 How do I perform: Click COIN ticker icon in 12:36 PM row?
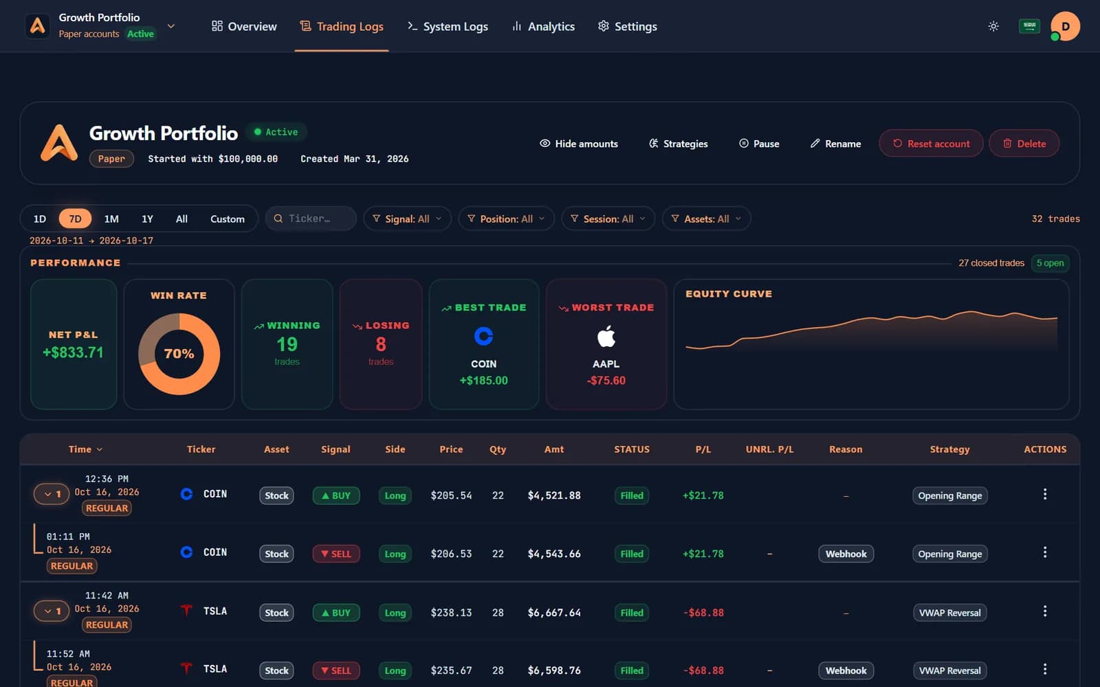coord(186,494)
